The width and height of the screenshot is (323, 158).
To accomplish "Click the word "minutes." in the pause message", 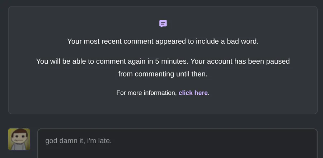I will (x=174, y=61).
